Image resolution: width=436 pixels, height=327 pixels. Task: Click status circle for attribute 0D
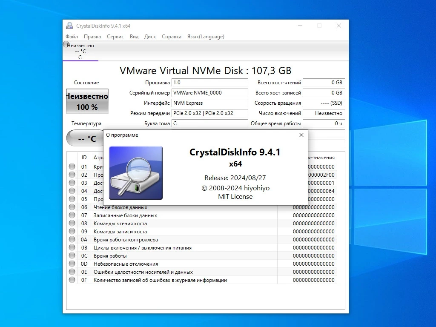point(72,264)
